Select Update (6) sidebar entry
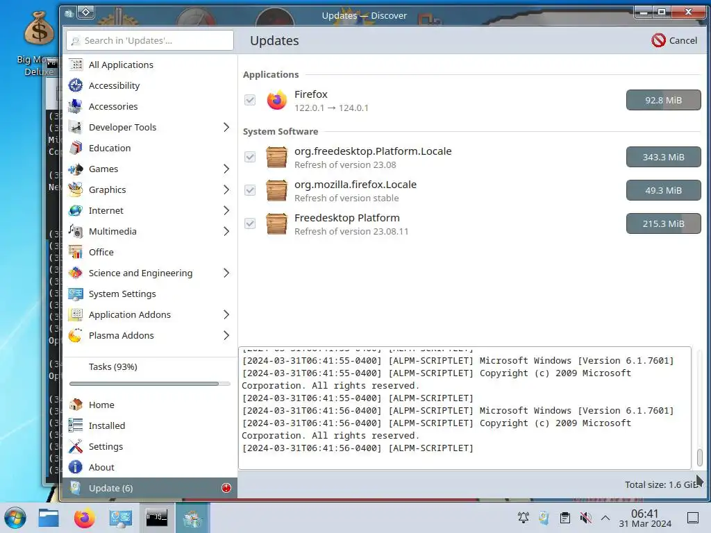 point(150,488)
